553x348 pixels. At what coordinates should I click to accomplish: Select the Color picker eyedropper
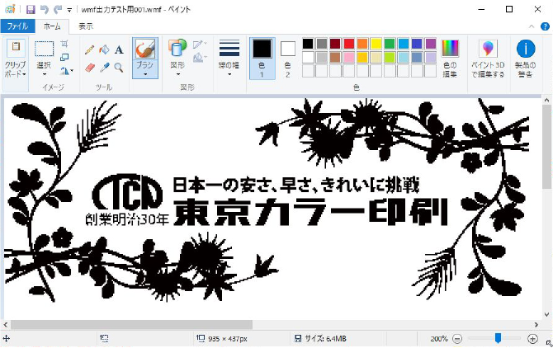point(104,68)
